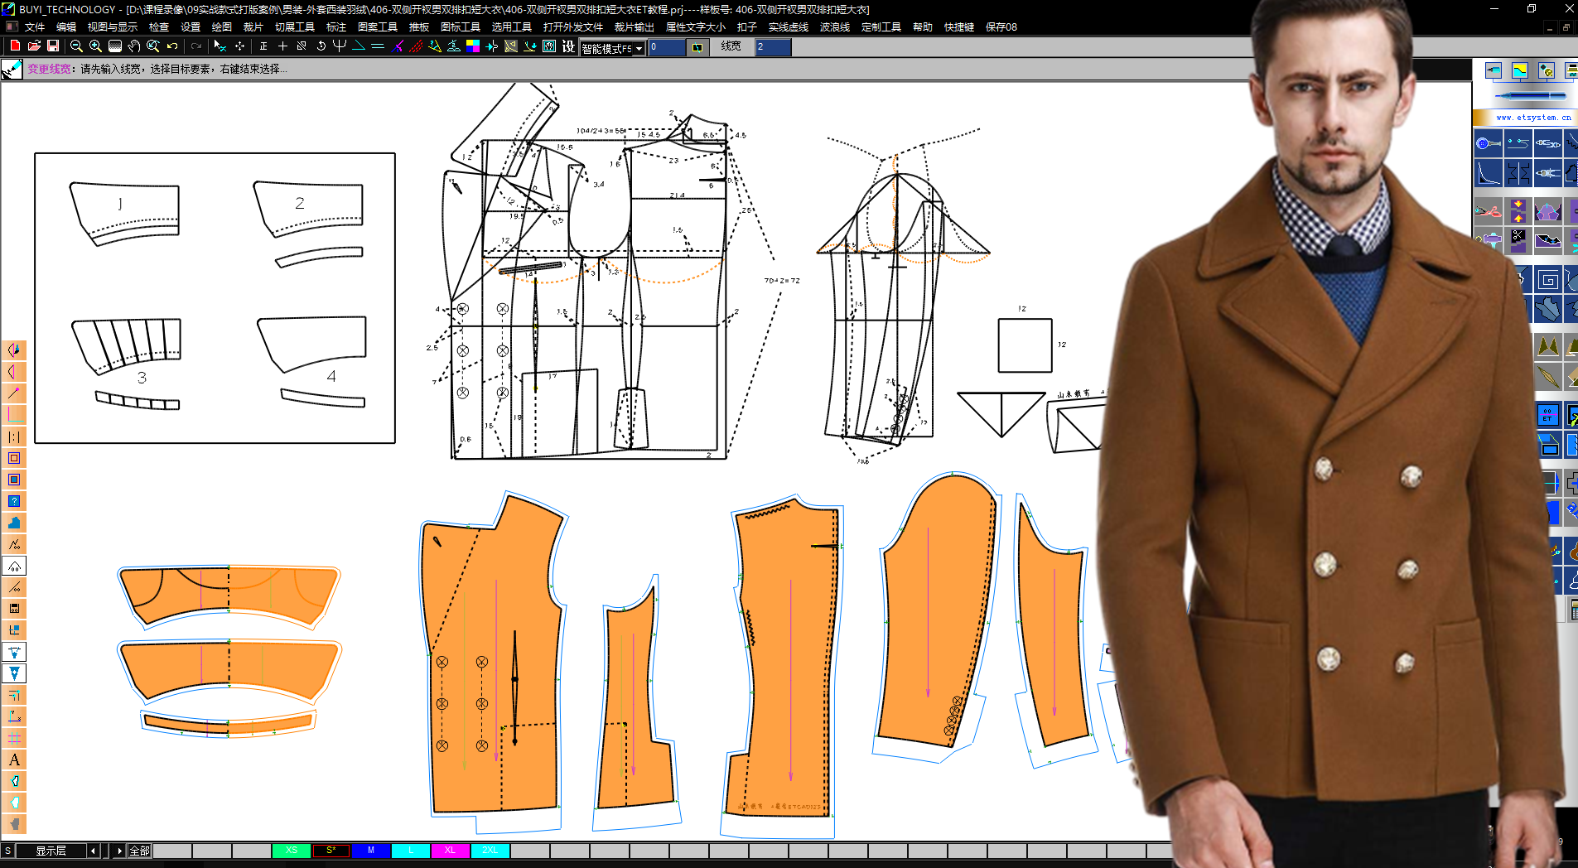
Task: Click the 线宽 value field showing 2
Action: point(773,47)
